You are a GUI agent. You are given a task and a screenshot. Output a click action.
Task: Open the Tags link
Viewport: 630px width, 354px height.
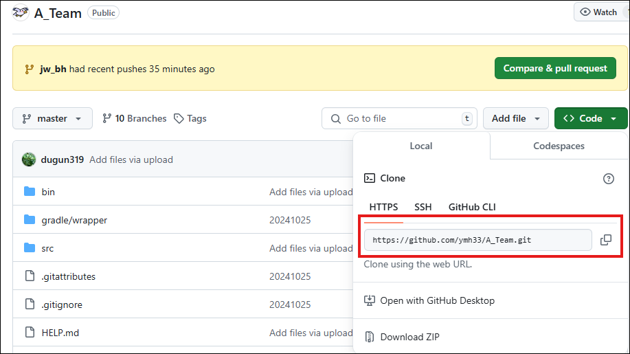click(190, 118)
